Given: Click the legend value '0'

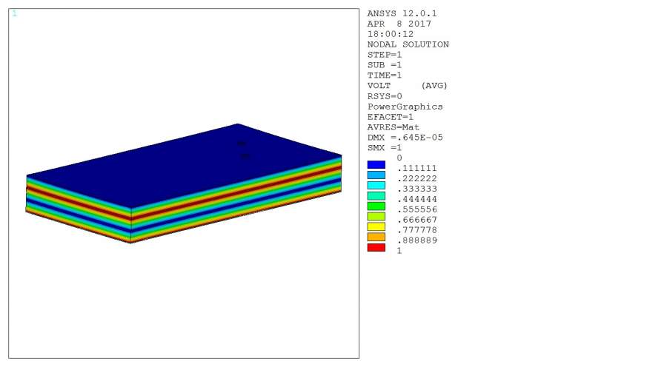Looking at the screenshot, I should 399,158.
